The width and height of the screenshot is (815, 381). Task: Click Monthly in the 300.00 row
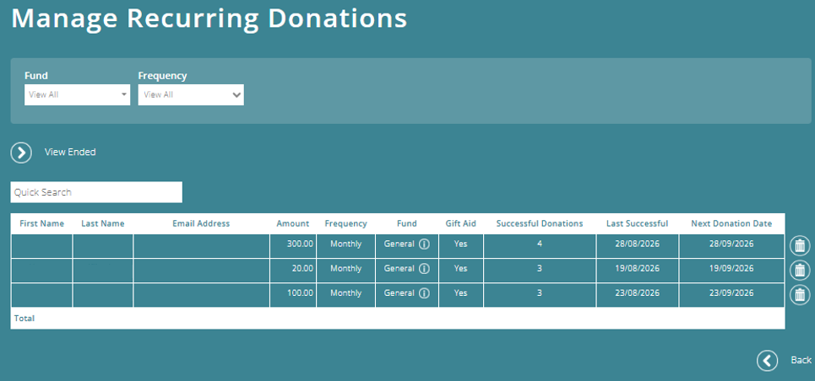tap(345, 244)
